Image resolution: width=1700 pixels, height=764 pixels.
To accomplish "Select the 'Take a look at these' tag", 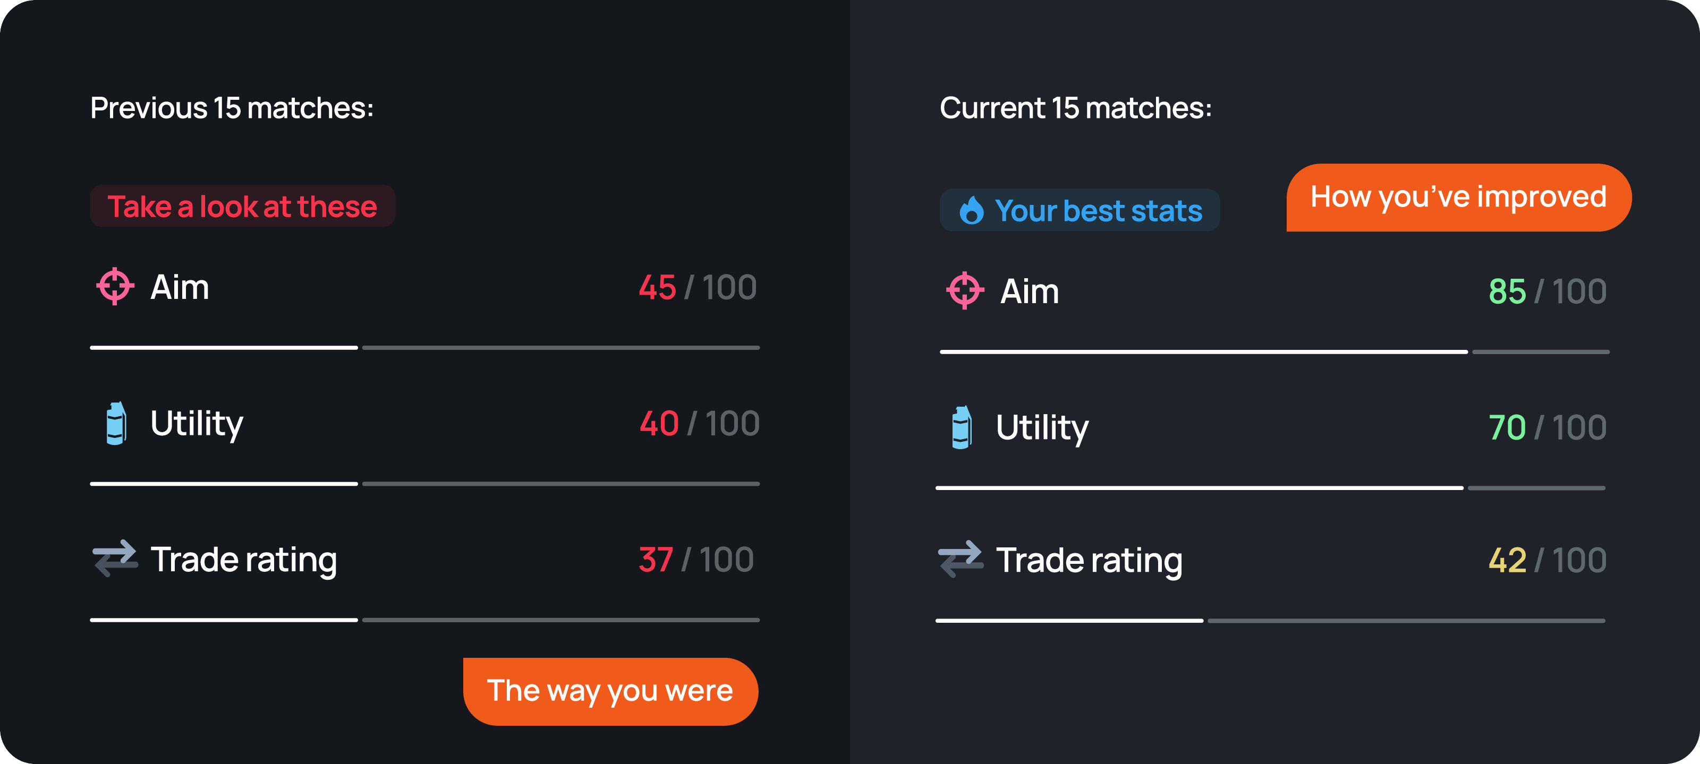I will click(242, 207).
